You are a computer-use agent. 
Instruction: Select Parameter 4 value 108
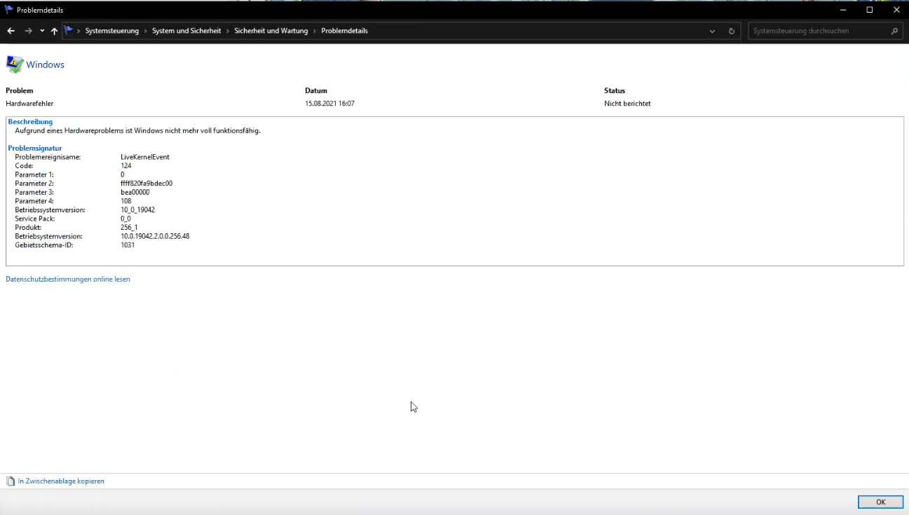pyautogui.click(x=126, y=201)
